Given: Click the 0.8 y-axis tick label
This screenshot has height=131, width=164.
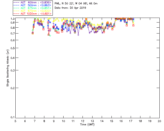Looking at the screenshot, I should pos(13,28).
